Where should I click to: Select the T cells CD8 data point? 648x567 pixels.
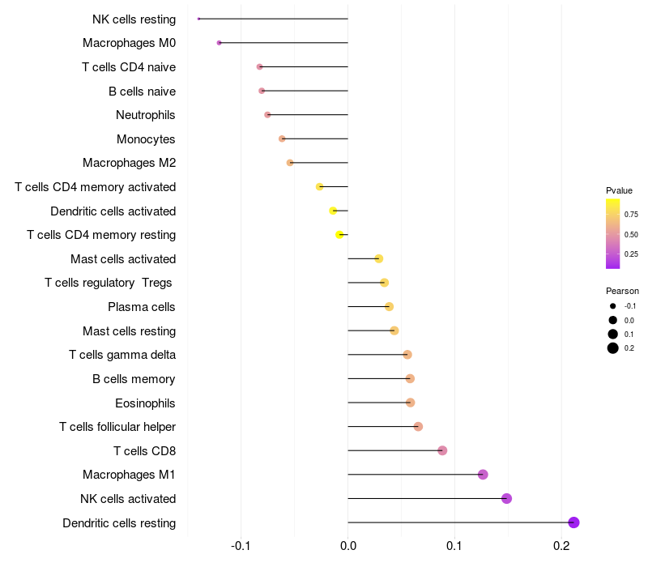click(x=442, y=450)
